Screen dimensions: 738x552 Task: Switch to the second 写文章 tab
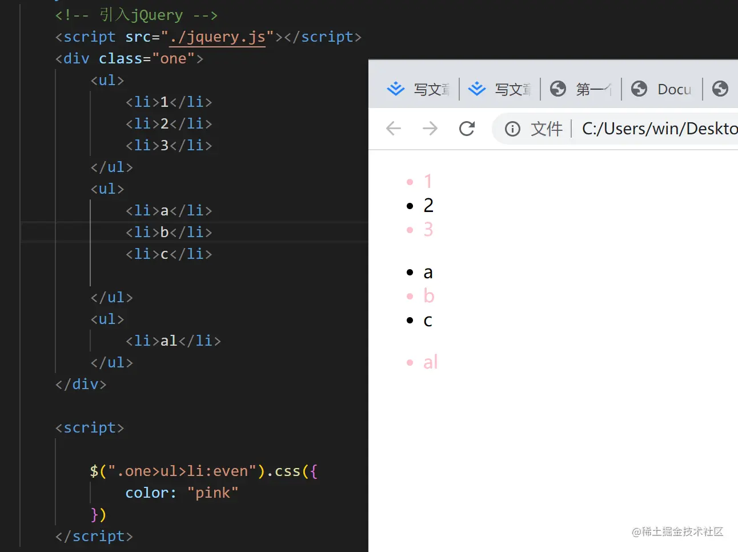tap(500, 89)
